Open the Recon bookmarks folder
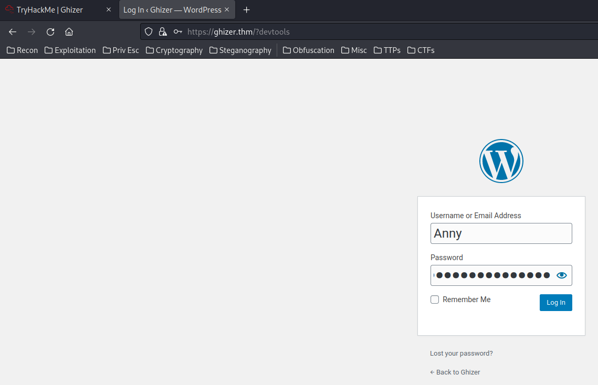 (23, 50)
